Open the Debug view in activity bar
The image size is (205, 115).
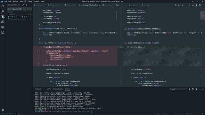(x=3, y=22)
